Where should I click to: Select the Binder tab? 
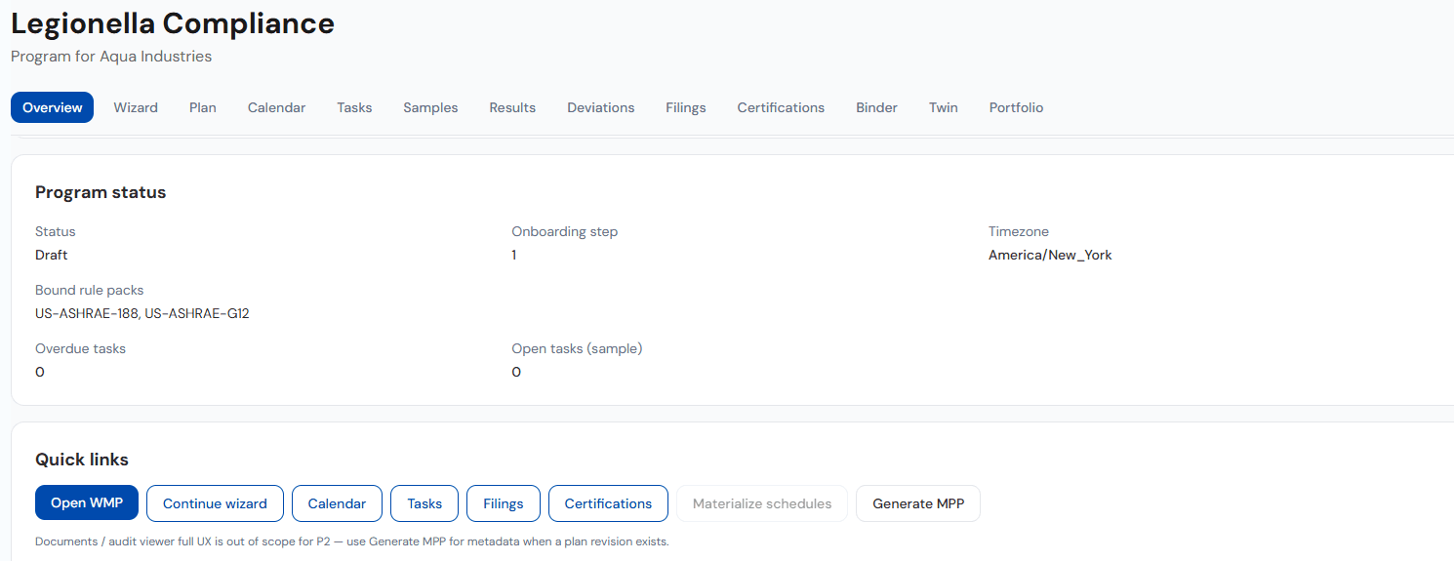[x=876, y=107]
